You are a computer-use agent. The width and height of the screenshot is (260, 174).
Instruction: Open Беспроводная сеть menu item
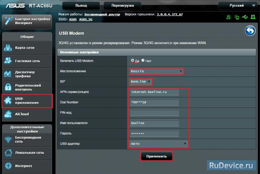27,140
